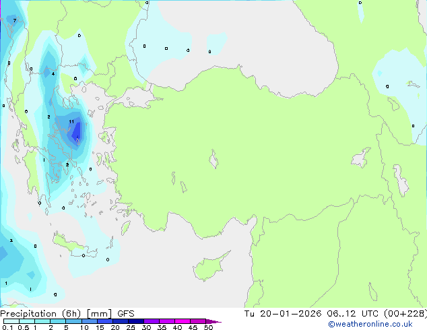Click the 'Tu 20-01-2026' date text

coord(283,314)
